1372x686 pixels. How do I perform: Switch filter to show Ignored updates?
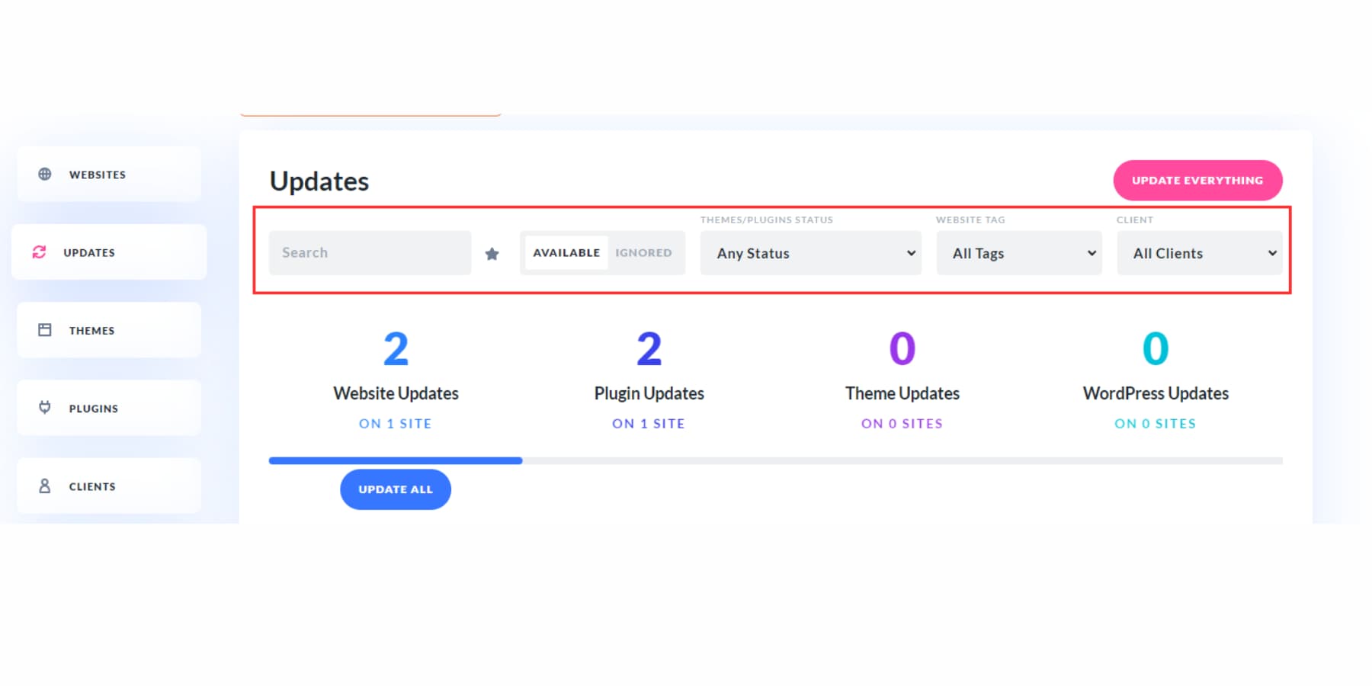click(x=643, y=252)
